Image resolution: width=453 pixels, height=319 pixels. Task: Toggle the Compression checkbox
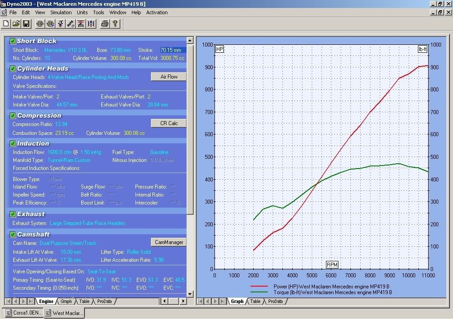[12, 115]
